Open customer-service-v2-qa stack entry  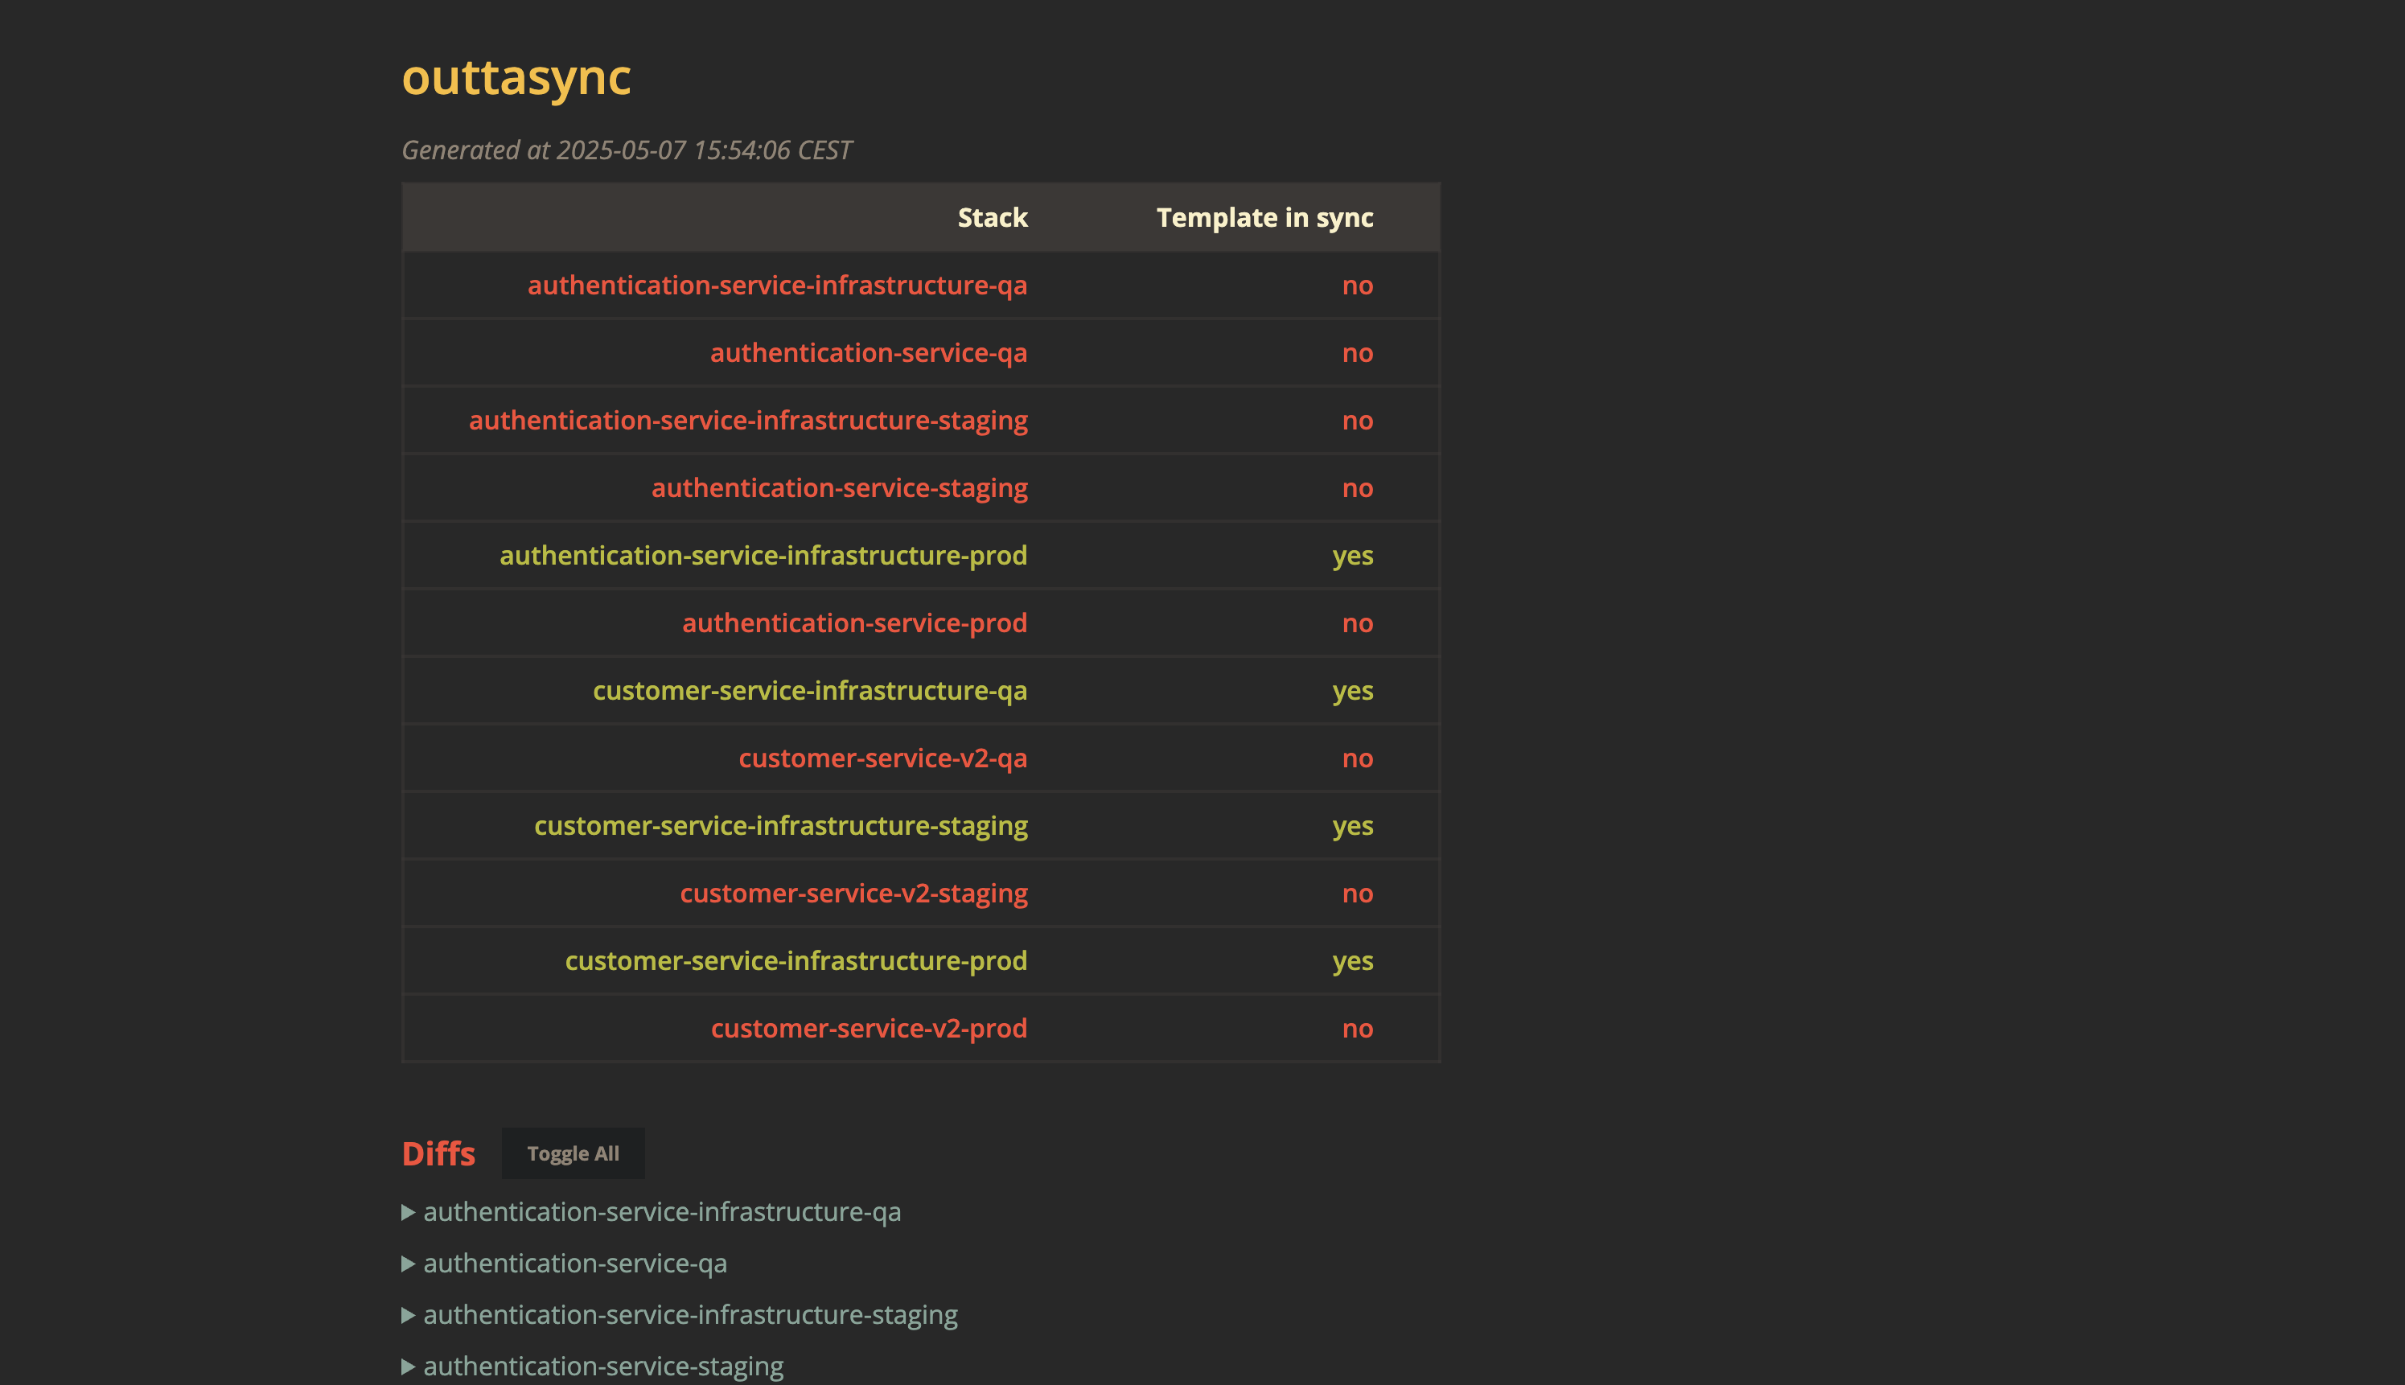(x=883, y=758)
